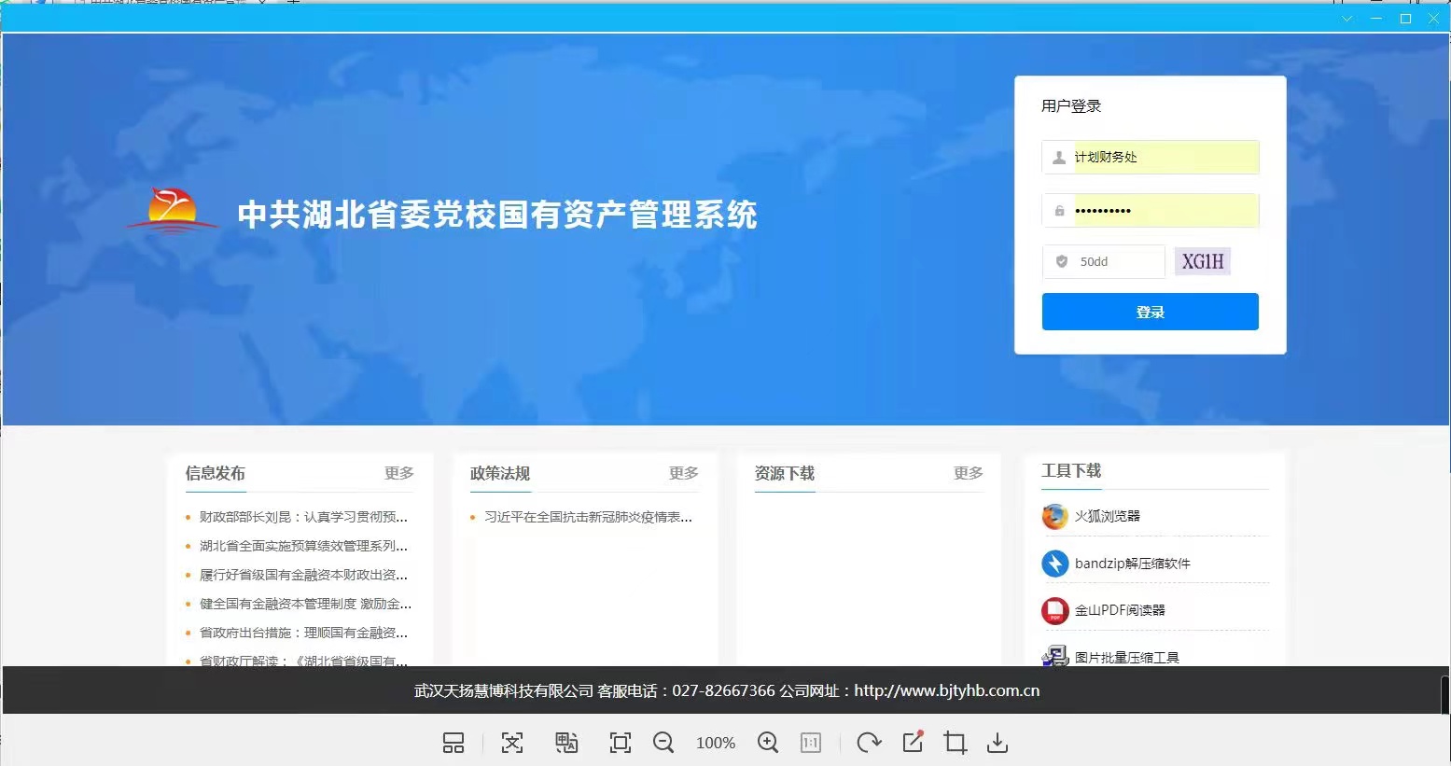Zoom out with the minus magnifier

point(663,743)
